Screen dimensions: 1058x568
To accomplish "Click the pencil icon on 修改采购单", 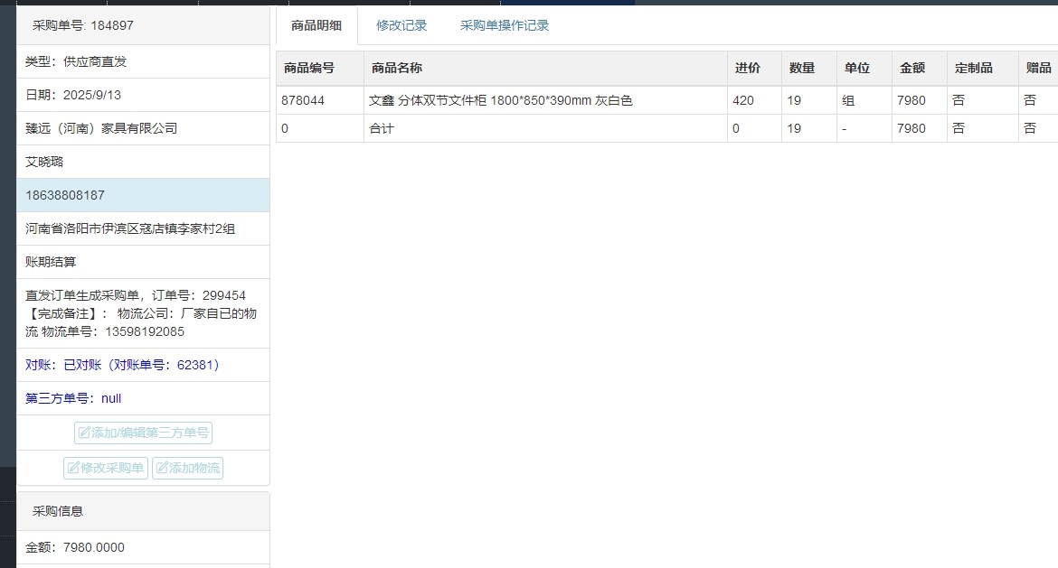I will (x=74, y=469).
